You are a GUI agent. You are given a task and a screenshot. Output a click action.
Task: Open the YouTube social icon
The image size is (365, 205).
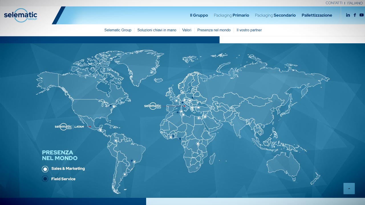tap(362, 15)
